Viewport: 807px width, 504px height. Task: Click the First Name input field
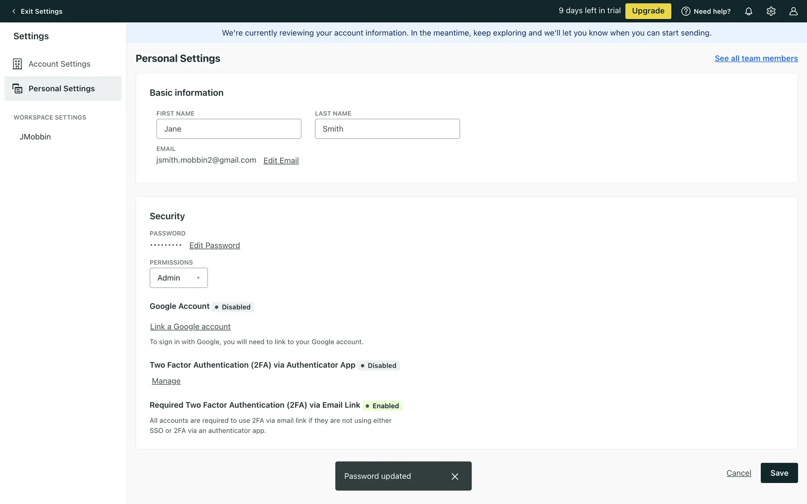click(229, 129)
